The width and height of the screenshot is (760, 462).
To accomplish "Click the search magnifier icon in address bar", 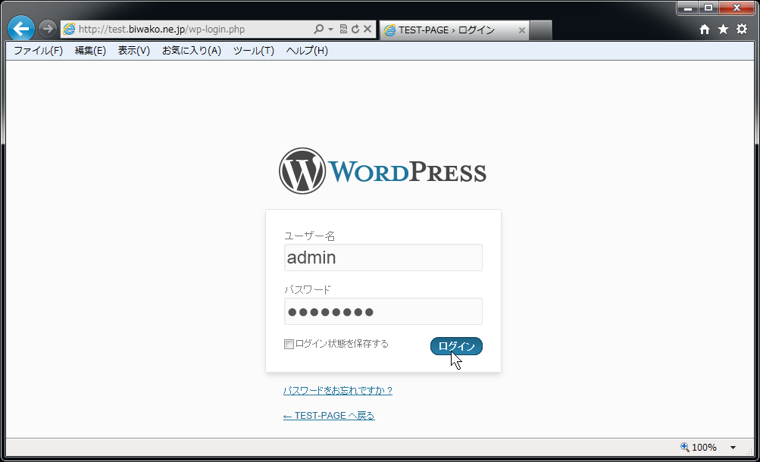I will pyautogui.click(x=319, y=30).
